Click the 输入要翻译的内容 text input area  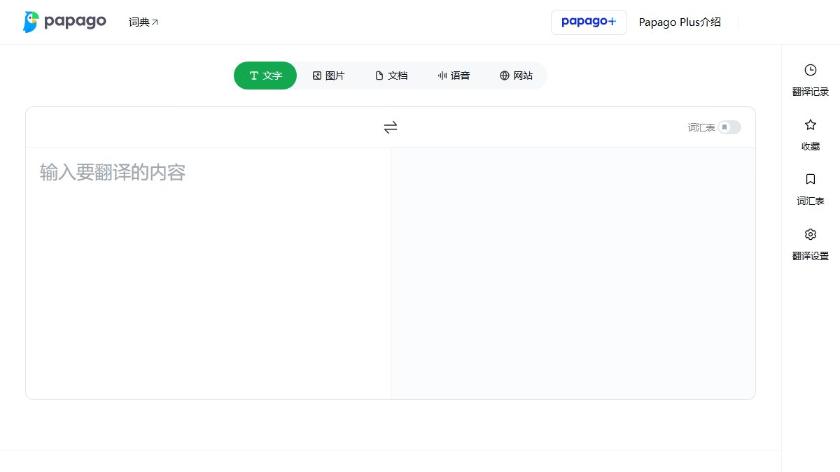tap(209, 273)
